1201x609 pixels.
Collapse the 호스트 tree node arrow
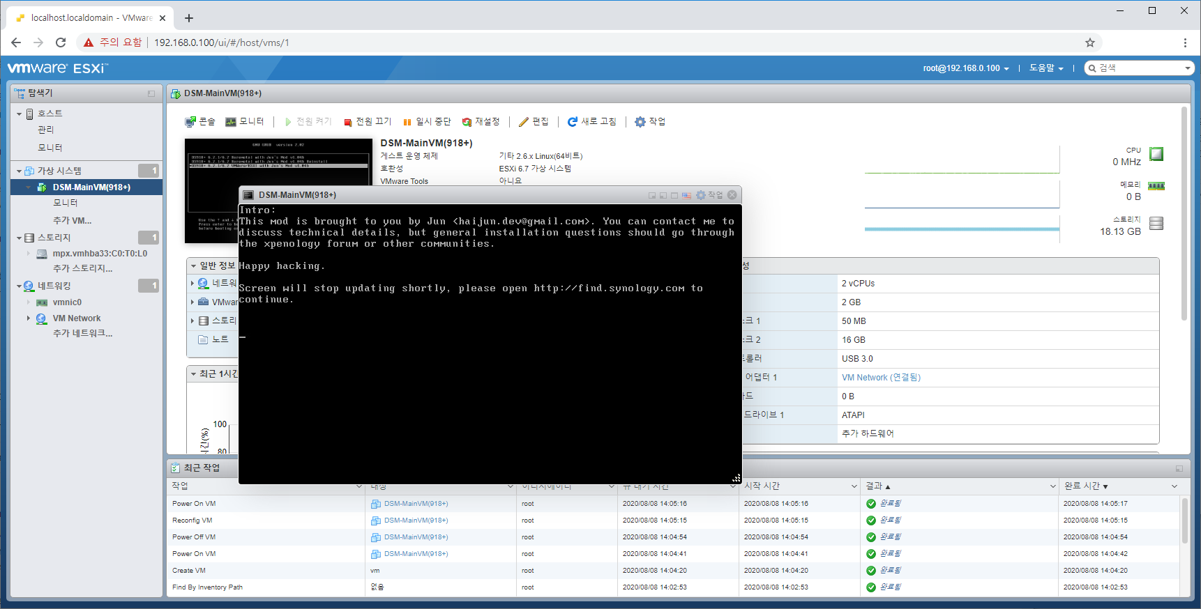coord(19,114)
